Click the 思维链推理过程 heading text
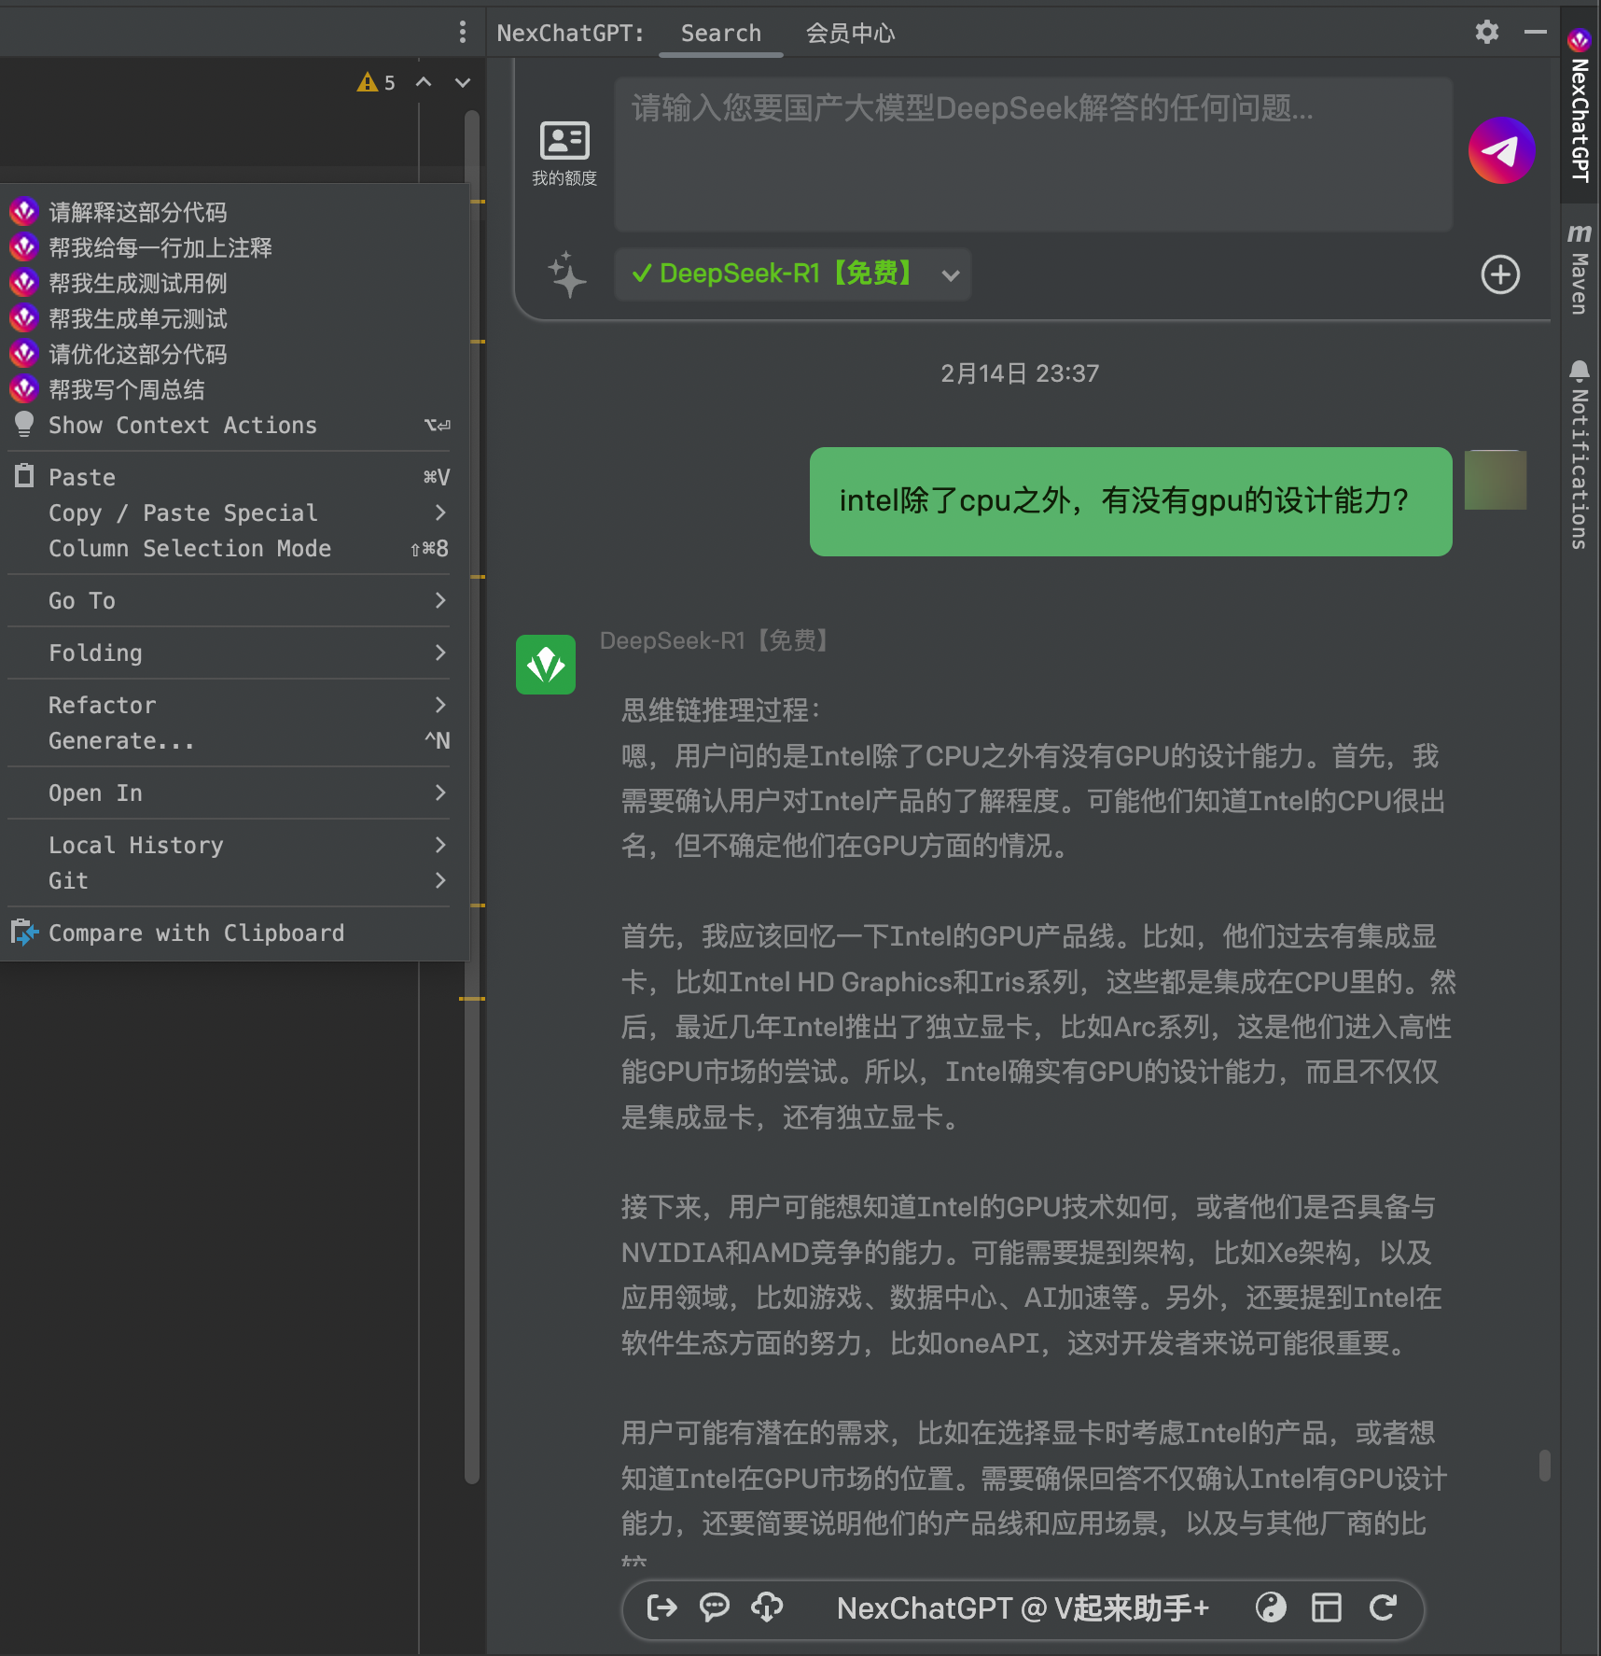1601x1656 pixels. (720, 710)
